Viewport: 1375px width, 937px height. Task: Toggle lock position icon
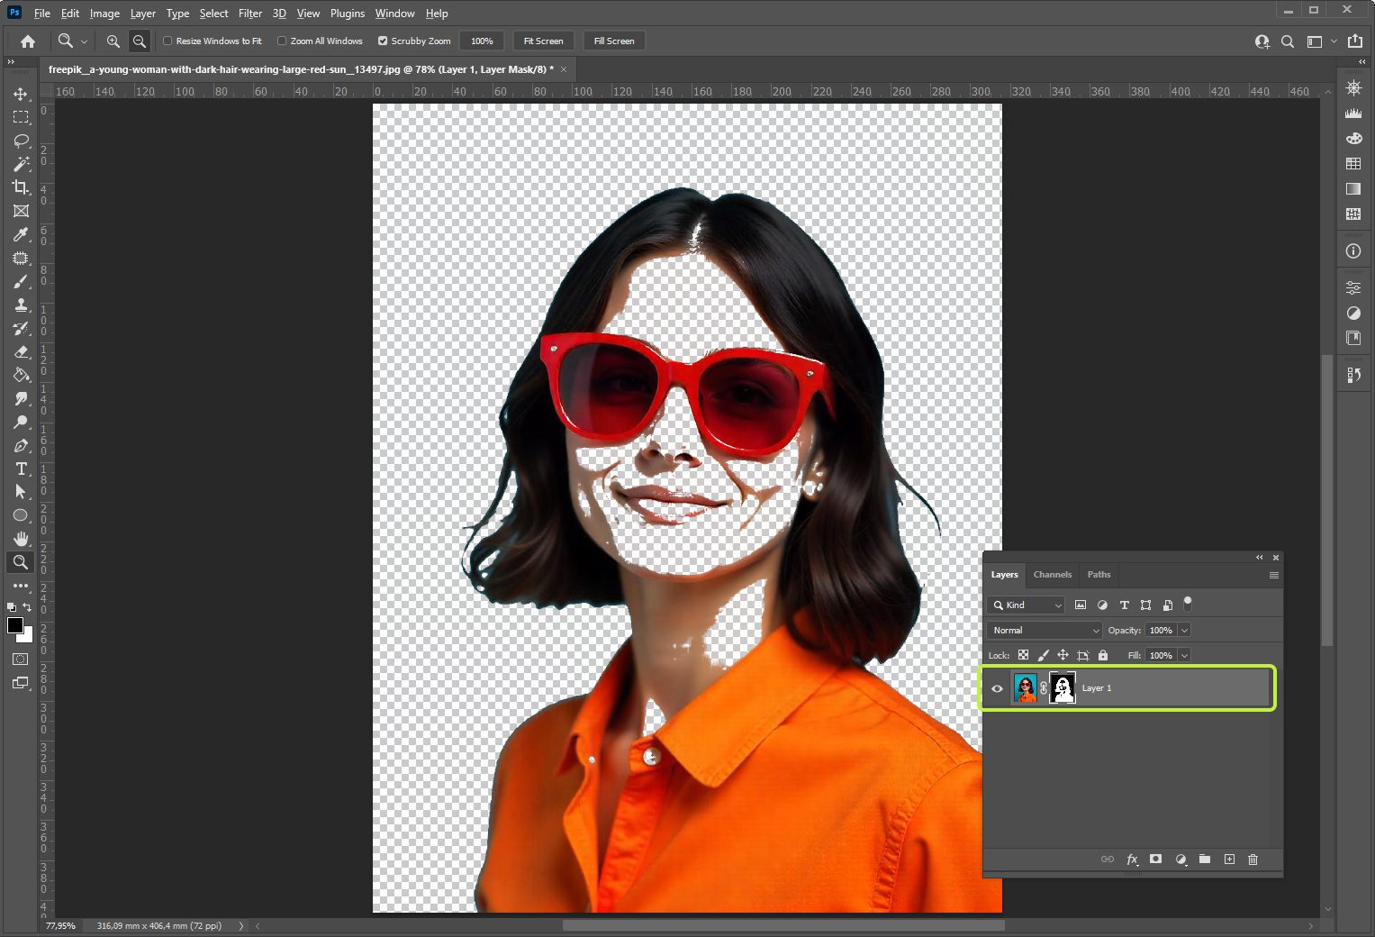tap(1063, 656)
